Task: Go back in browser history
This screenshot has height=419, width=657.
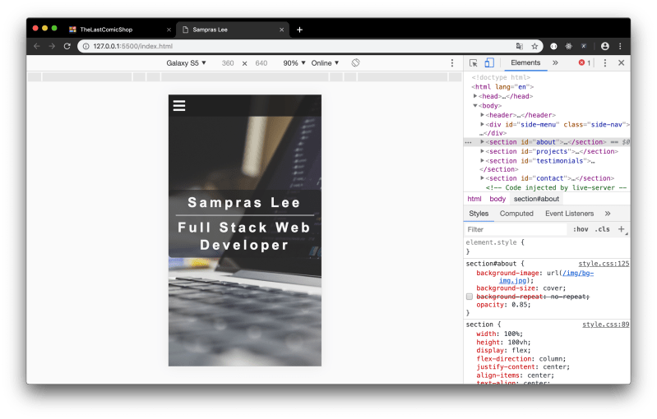Action: [37, 46]
